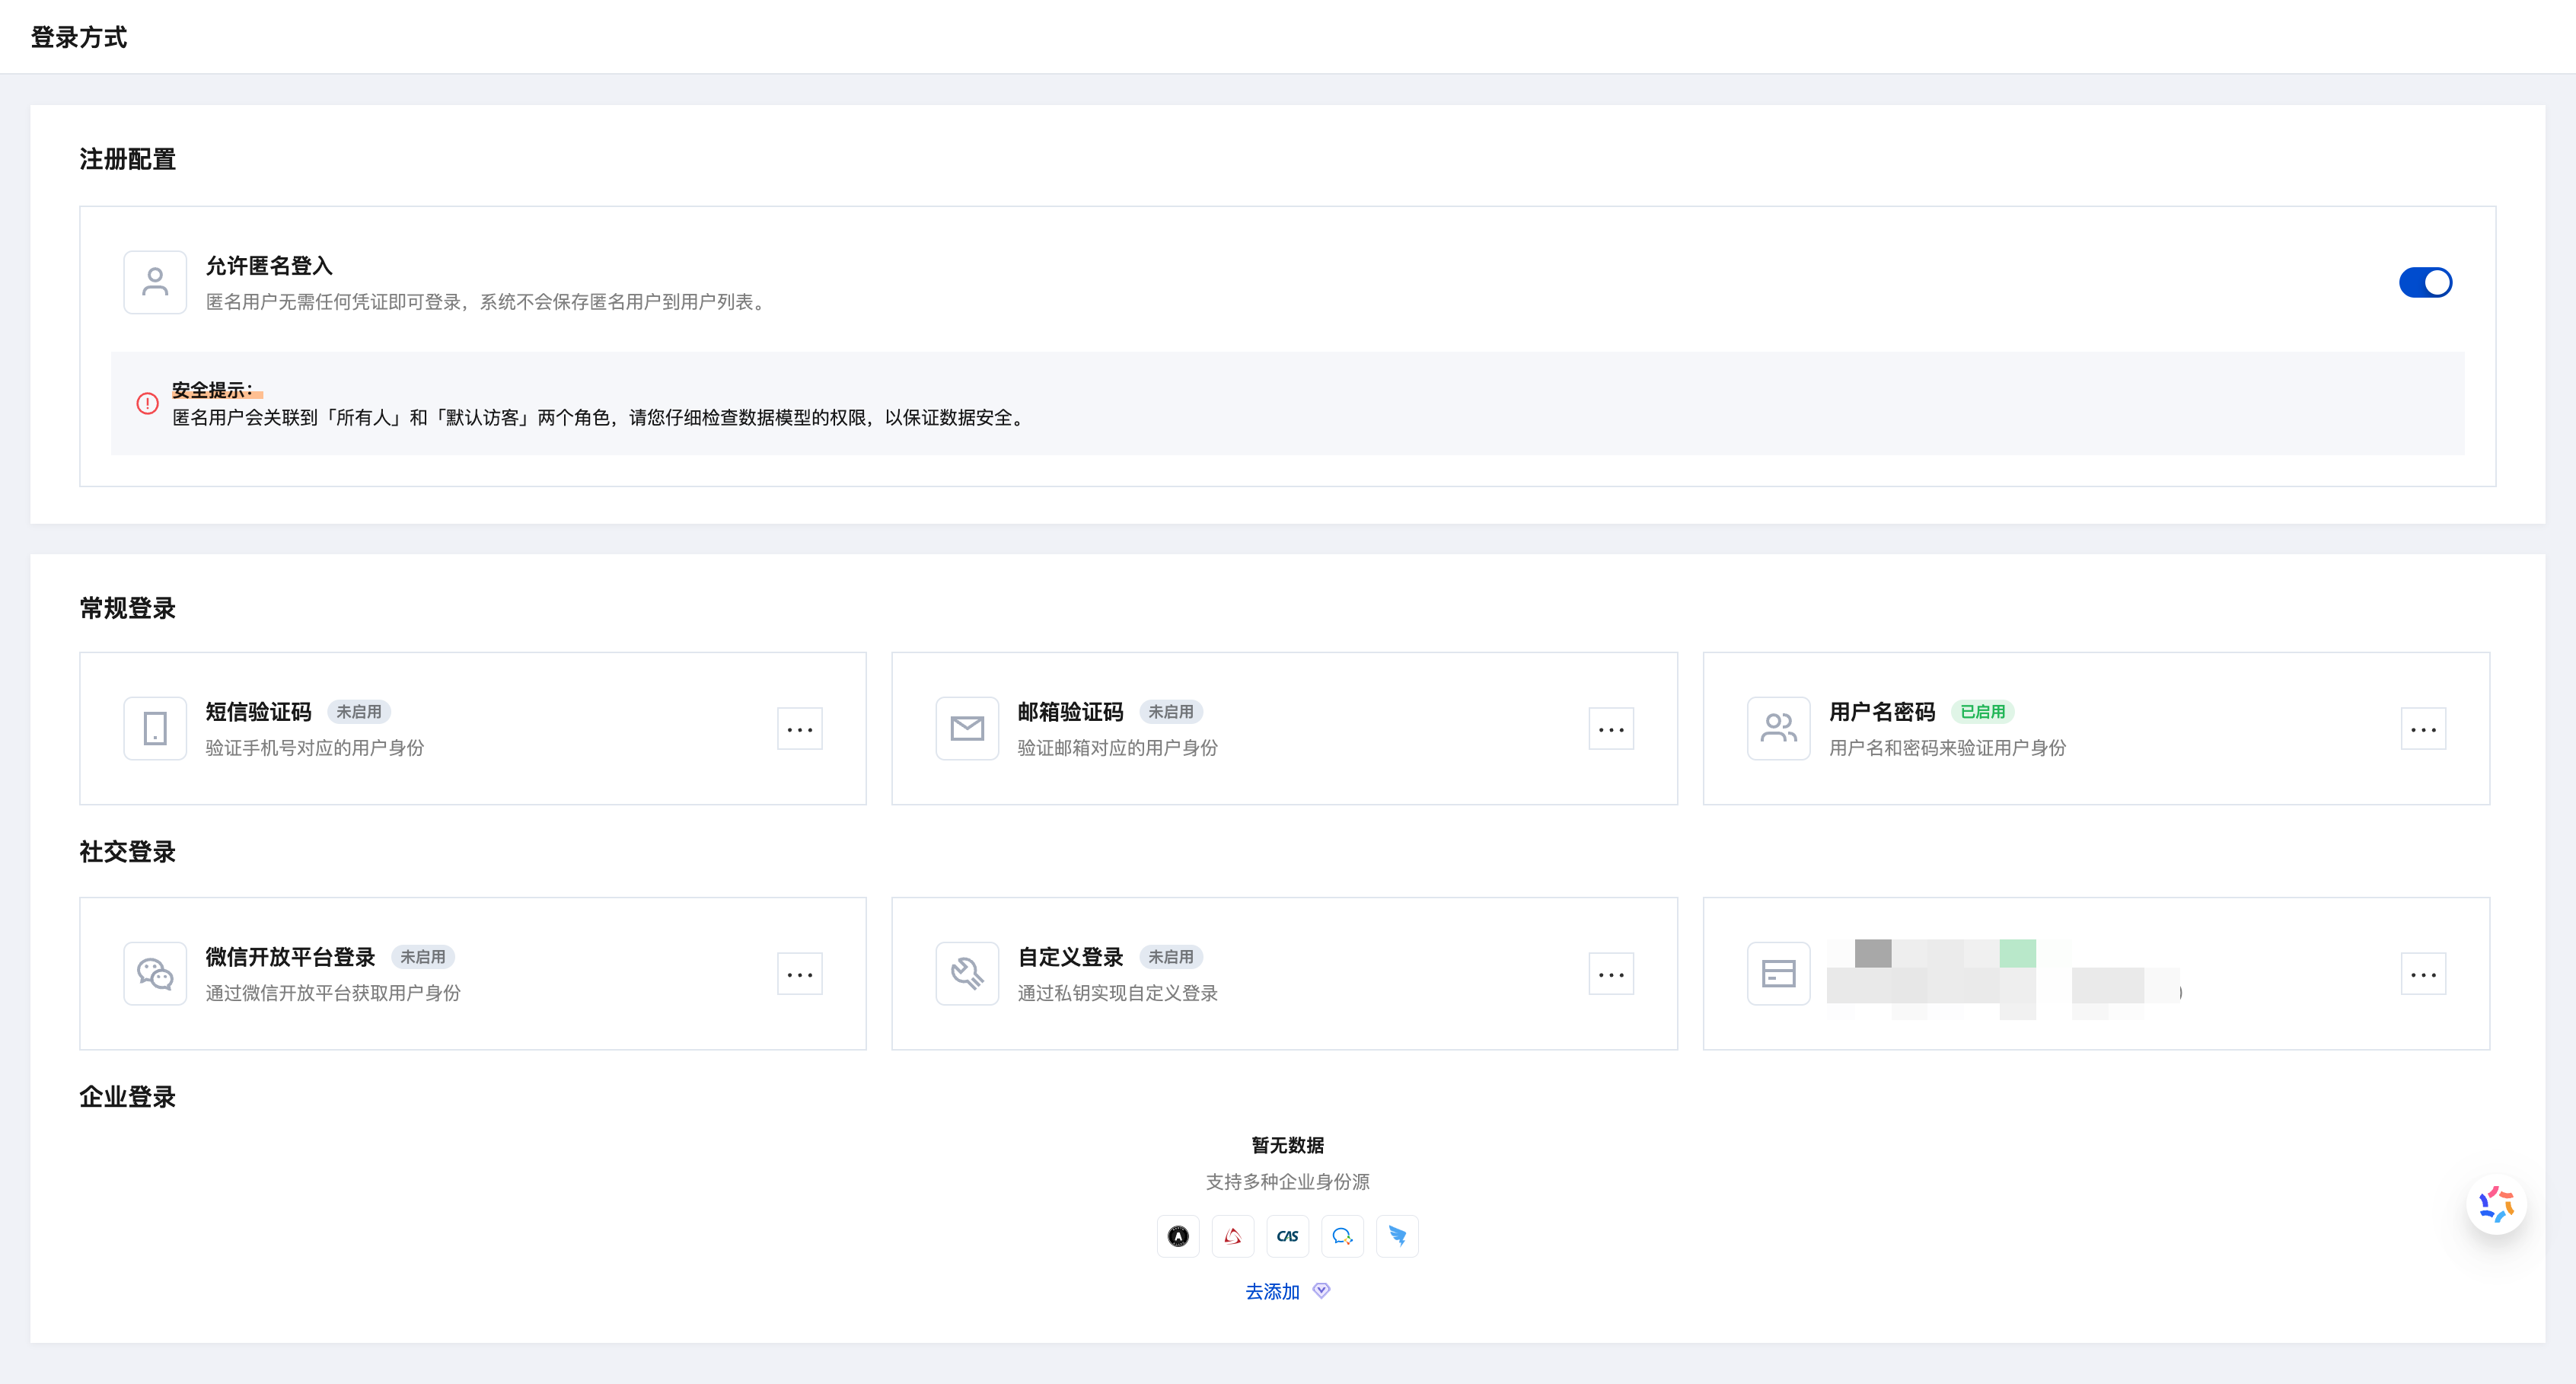This screenshot has height=1384, width=2576.
Task: Click the DingTalk blue wing icon
Action: (x=1397, y=1237)
